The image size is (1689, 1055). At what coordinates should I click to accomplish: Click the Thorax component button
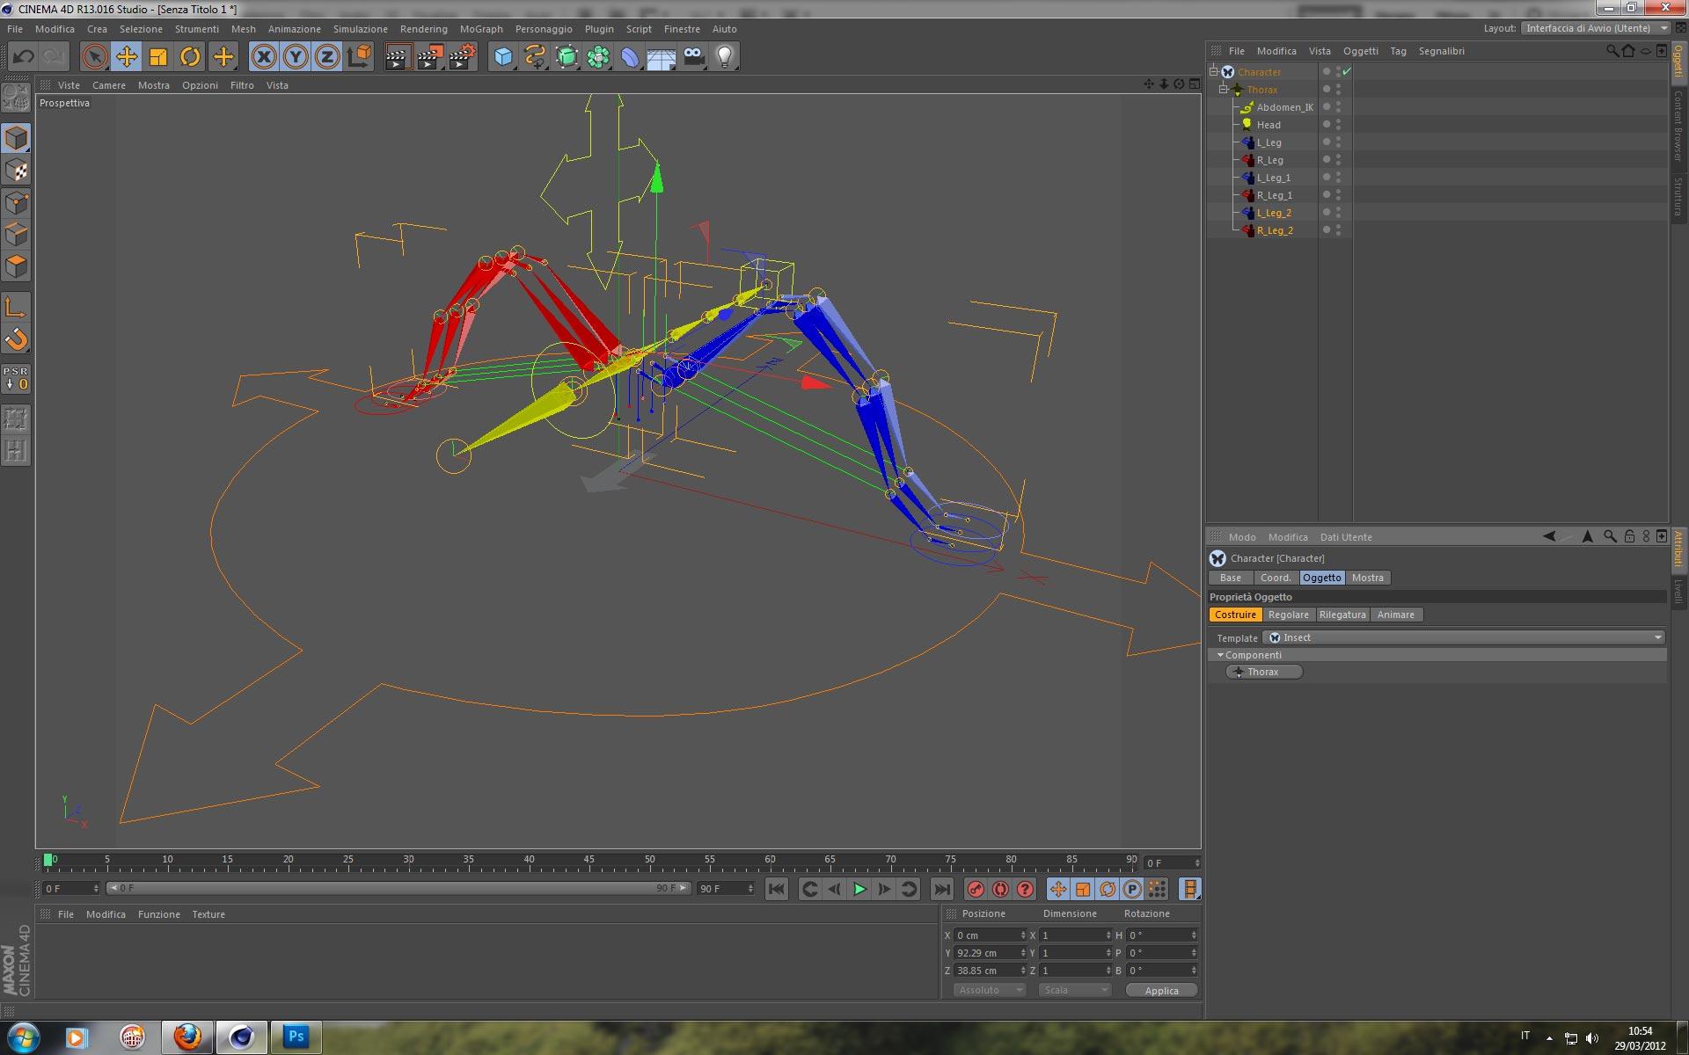click(x=1263, y=672)
